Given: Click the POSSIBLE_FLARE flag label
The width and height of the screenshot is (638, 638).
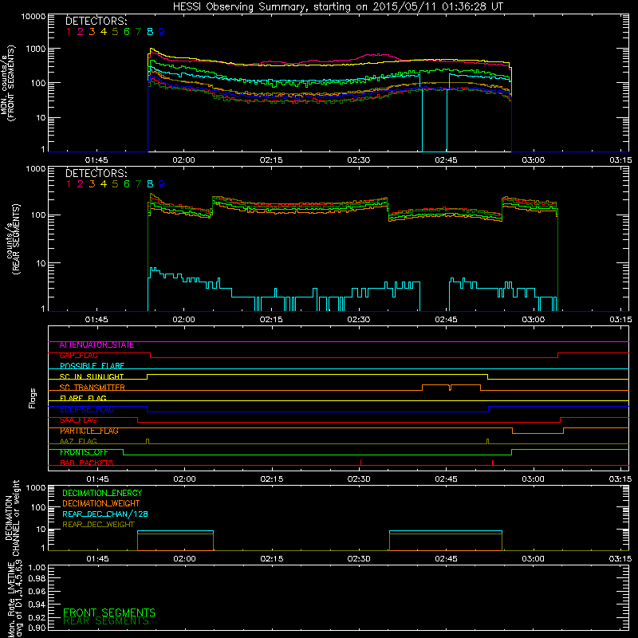Looking at the screenshot, I should (x=92, y=366).
